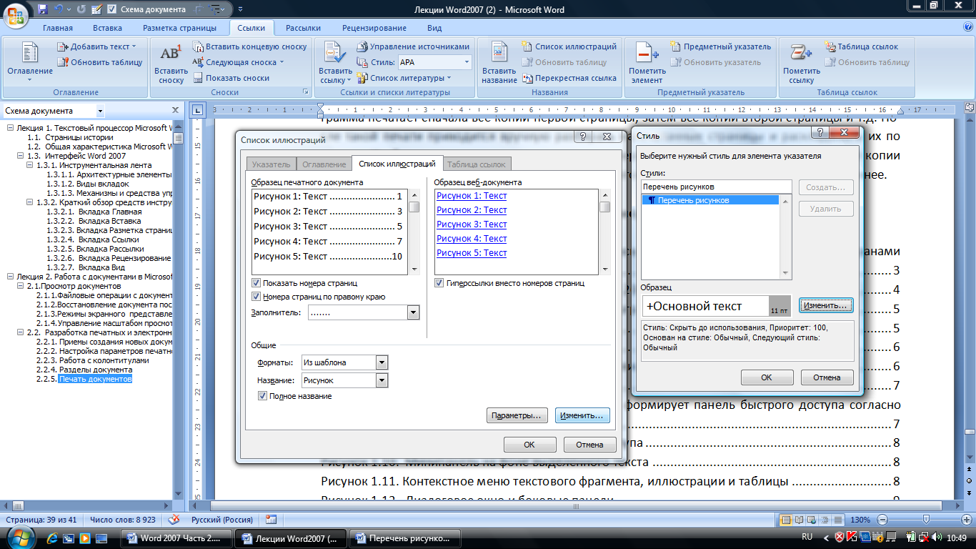Open Оглавление tab in dialog

324,164
